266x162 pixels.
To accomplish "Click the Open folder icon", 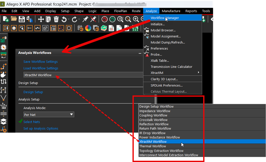I will click(14, 19).
